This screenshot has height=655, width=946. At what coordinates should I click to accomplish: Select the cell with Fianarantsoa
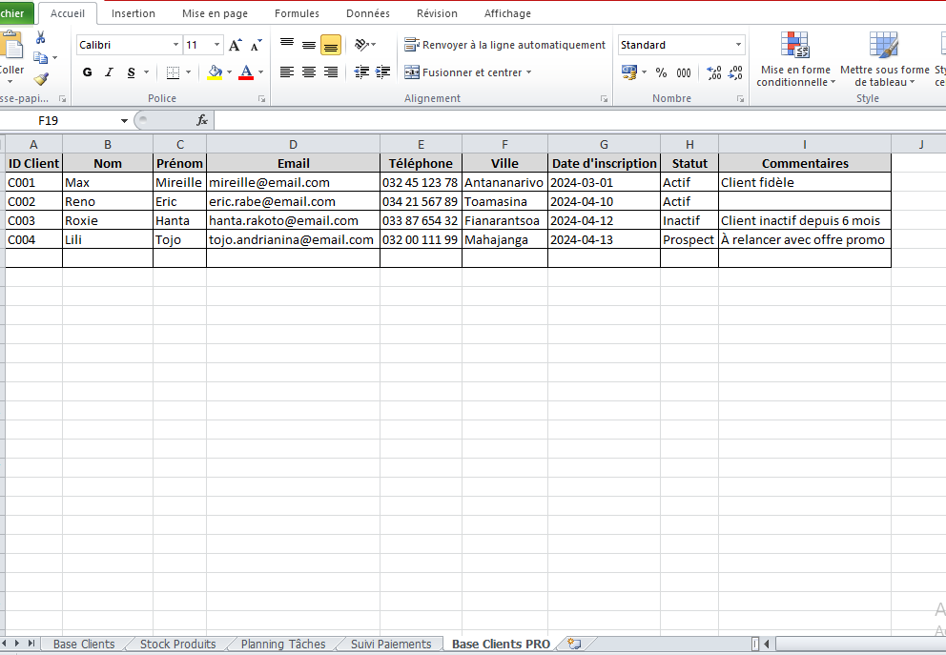click(x=505, y=221)
